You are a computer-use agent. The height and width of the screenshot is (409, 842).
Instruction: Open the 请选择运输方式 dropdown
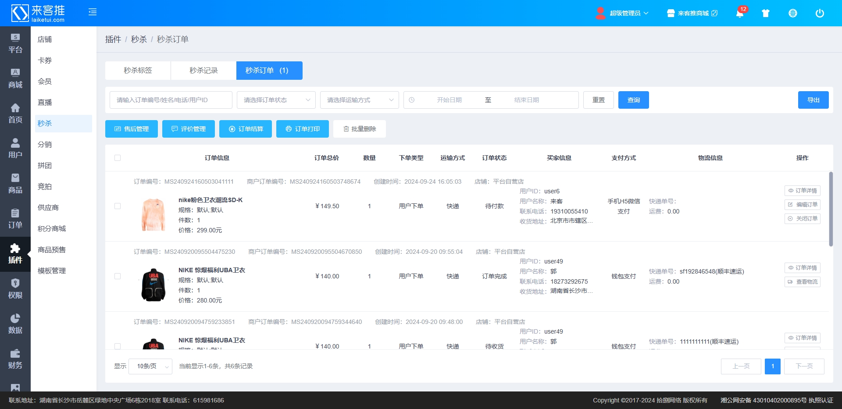point(360,100)
